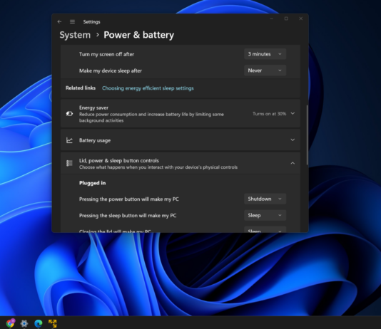Go back with the Settings back arrow
Screen dimensions: 381x329
tap(59, 22)
